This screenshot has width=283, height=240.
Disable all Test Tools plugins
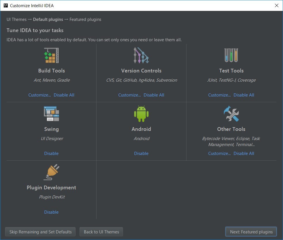point(244,95)
